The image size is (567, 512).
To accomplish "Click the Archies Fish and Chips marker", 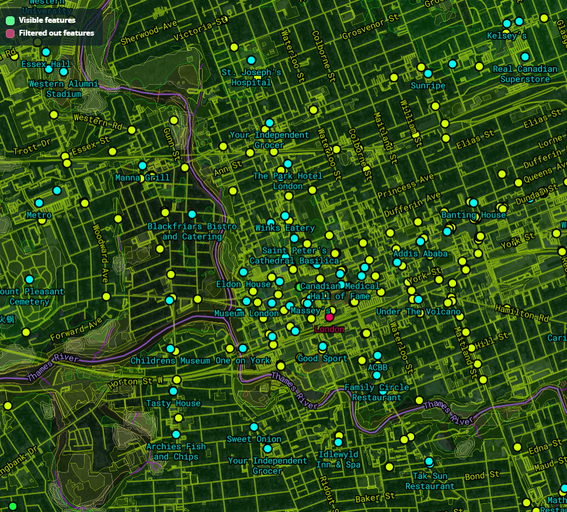I will point(176,435).
